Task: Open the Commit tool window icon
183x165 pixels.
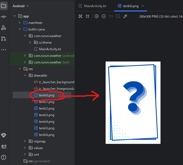Action: 4,17
